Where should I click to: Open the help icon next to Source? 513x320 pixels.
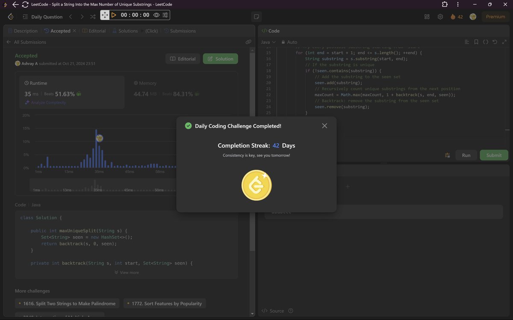point(291,311)
